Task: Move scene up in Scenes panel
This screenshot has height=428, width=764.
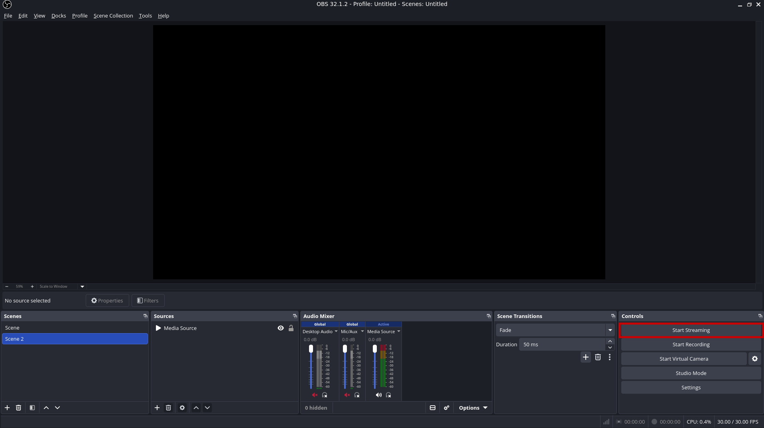Action: point(46,408)
